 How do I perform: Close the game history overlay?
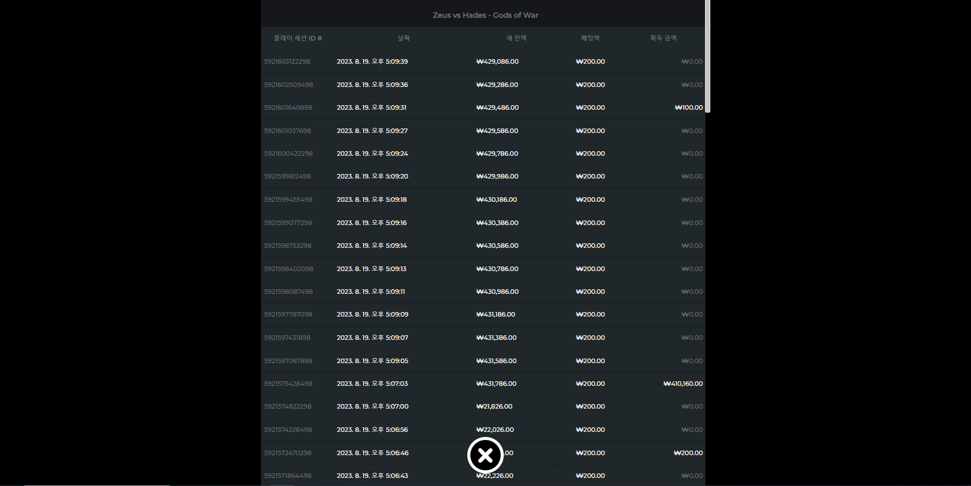pos(485,455)
